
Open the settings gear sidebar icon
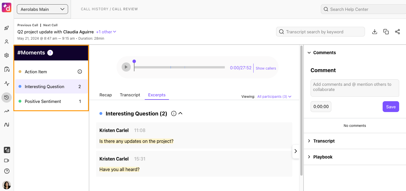point(7,55)
